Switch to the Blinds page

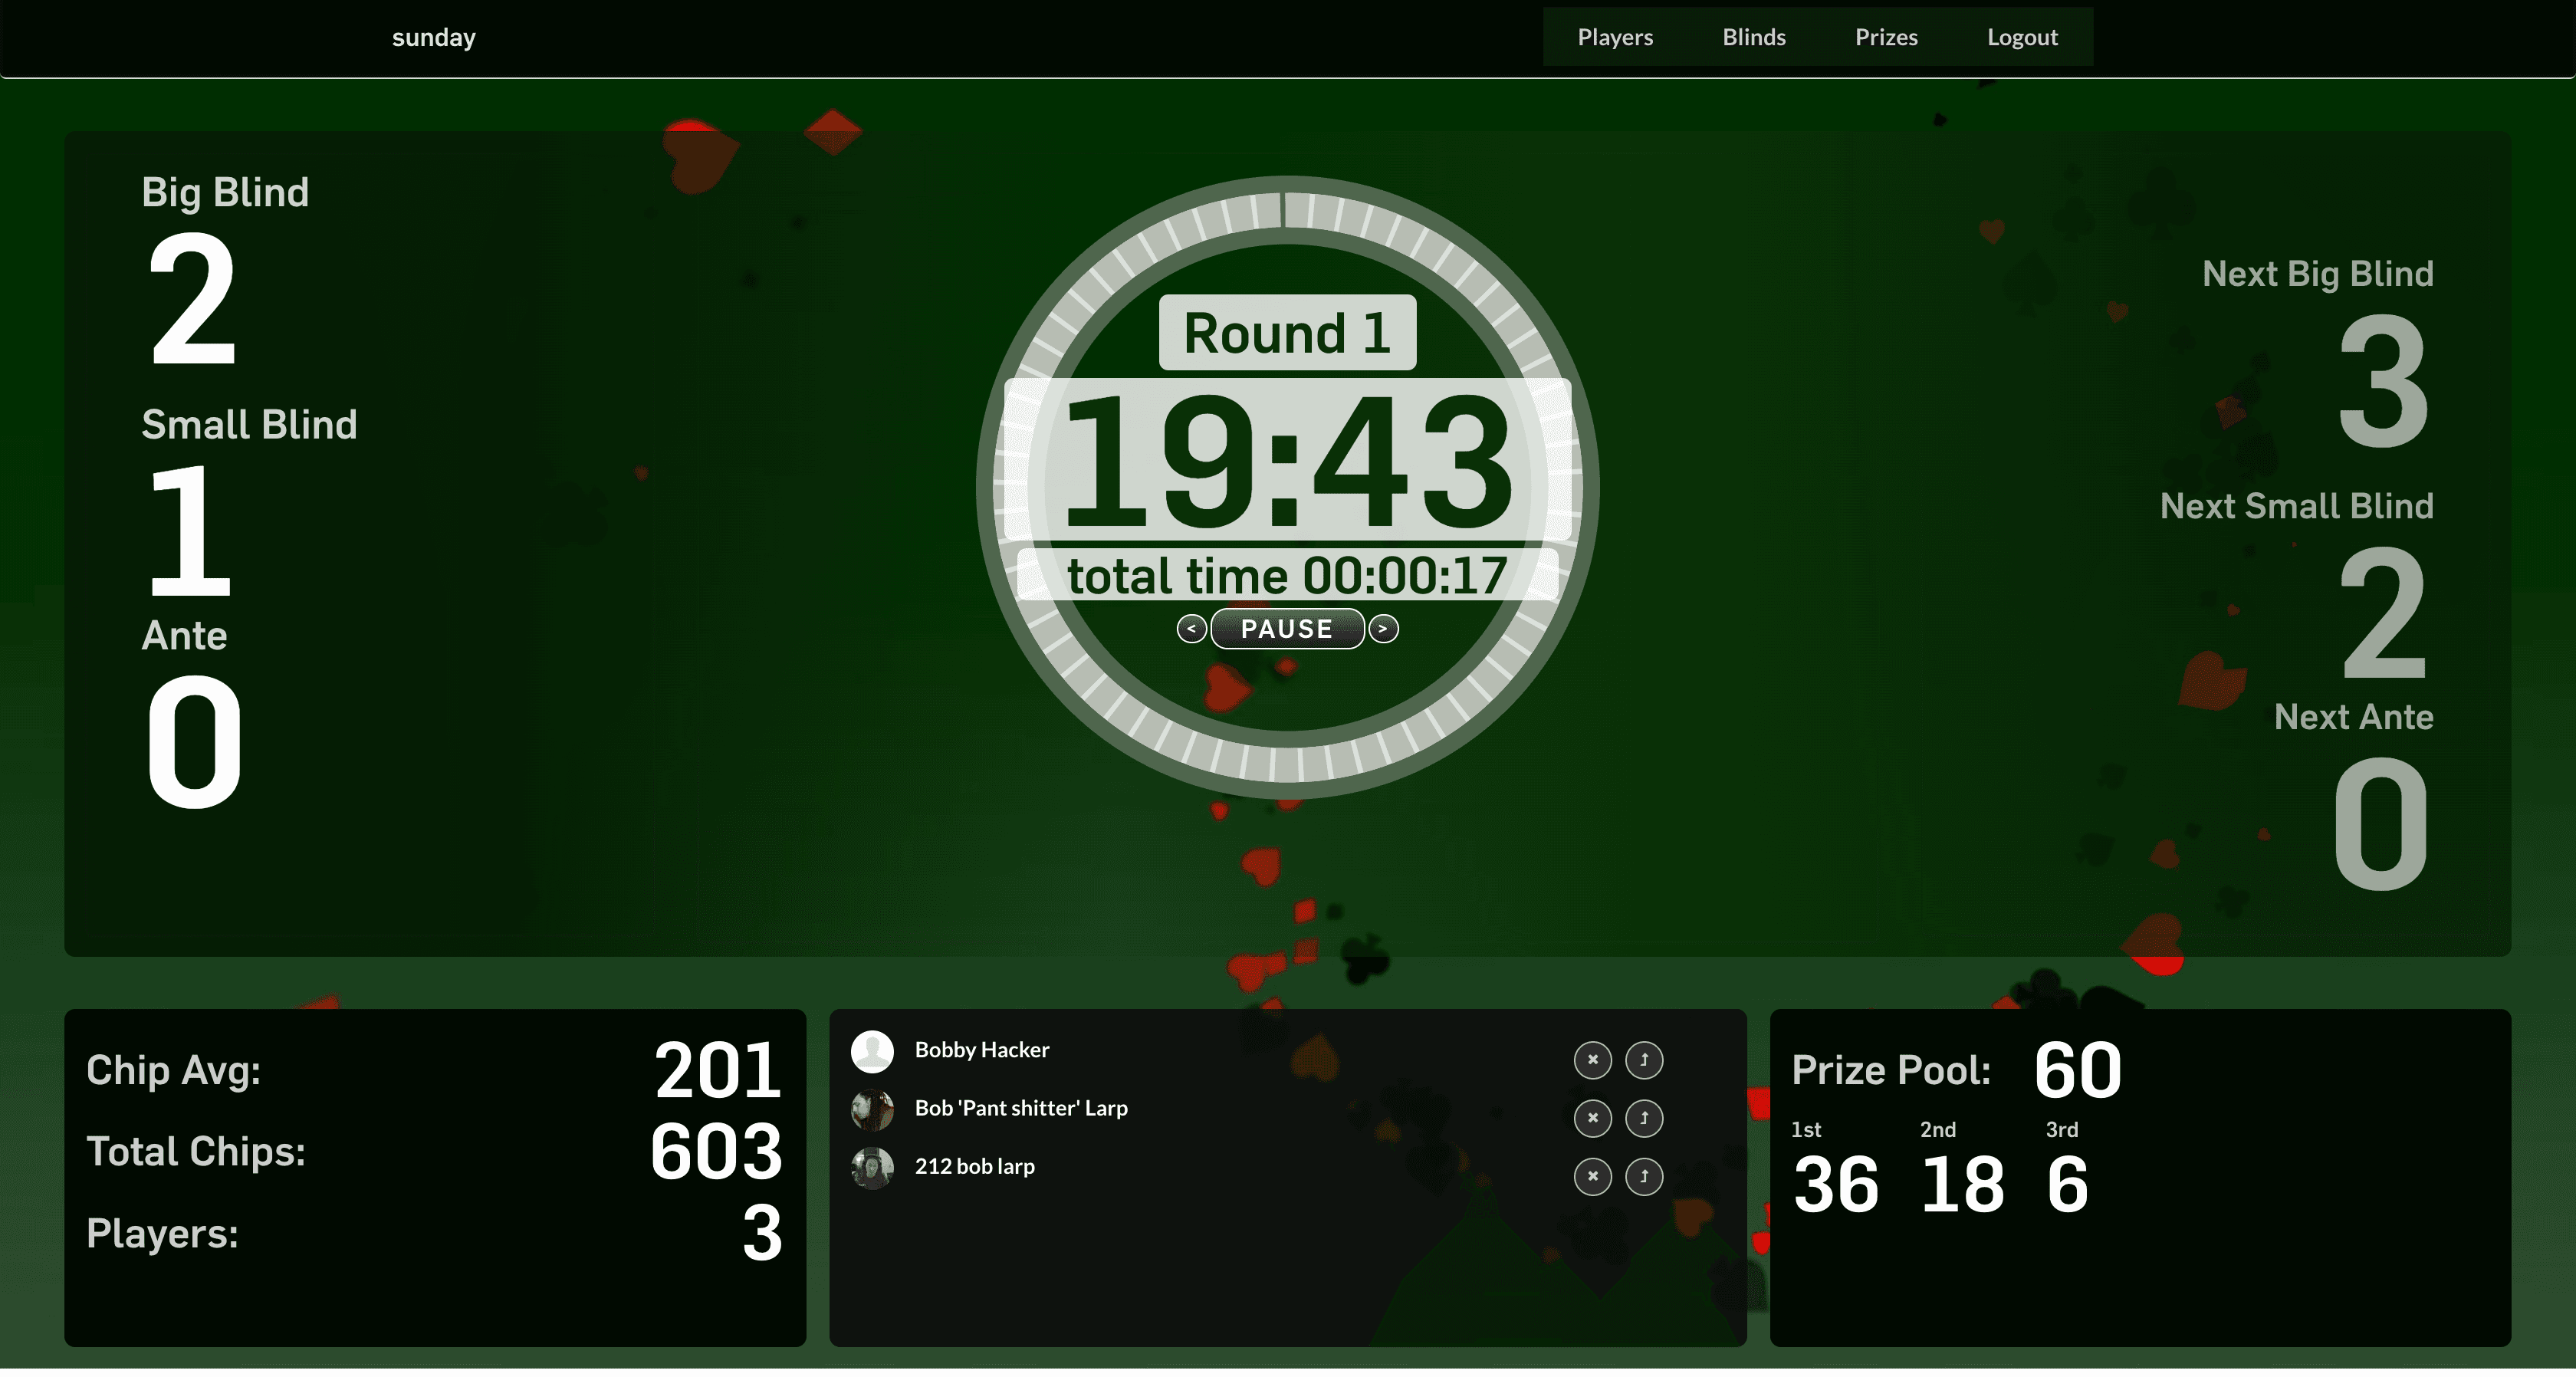pyautogui.click(x=1754, y=37)
